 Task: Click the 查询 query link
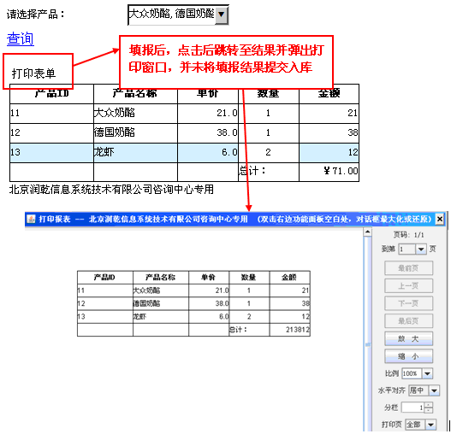point(21,38)
